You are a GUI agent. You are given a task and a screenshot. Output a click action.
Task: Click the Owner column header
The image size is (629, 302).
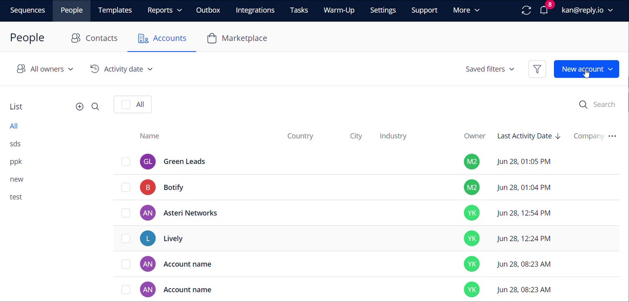(x=475, y=136)
